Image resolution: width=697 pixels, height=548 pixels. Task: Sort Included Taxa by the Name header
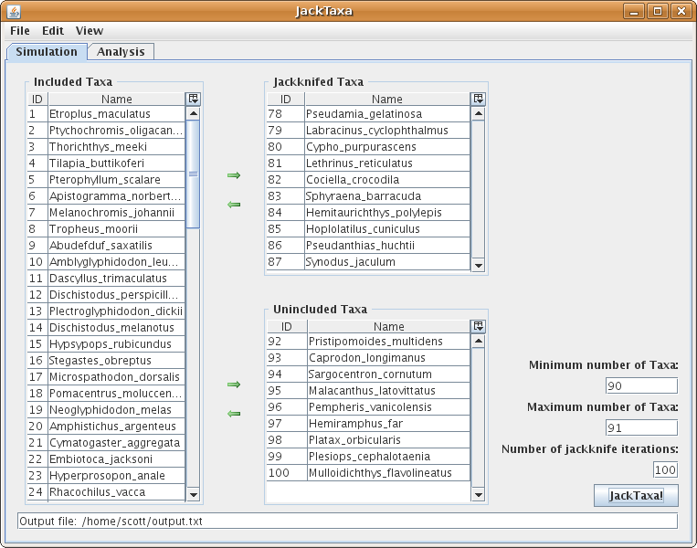point(116,100)
